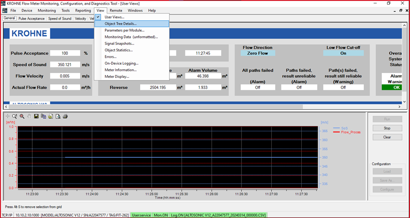This screenshot has width=410, height=218.
Task: Click the green OK system status indicator
Action: 391,87
